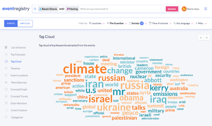This screenshot has width=212, height=126.
Task: Expand the Locations filter dropdown
Action: click(97, 23)
